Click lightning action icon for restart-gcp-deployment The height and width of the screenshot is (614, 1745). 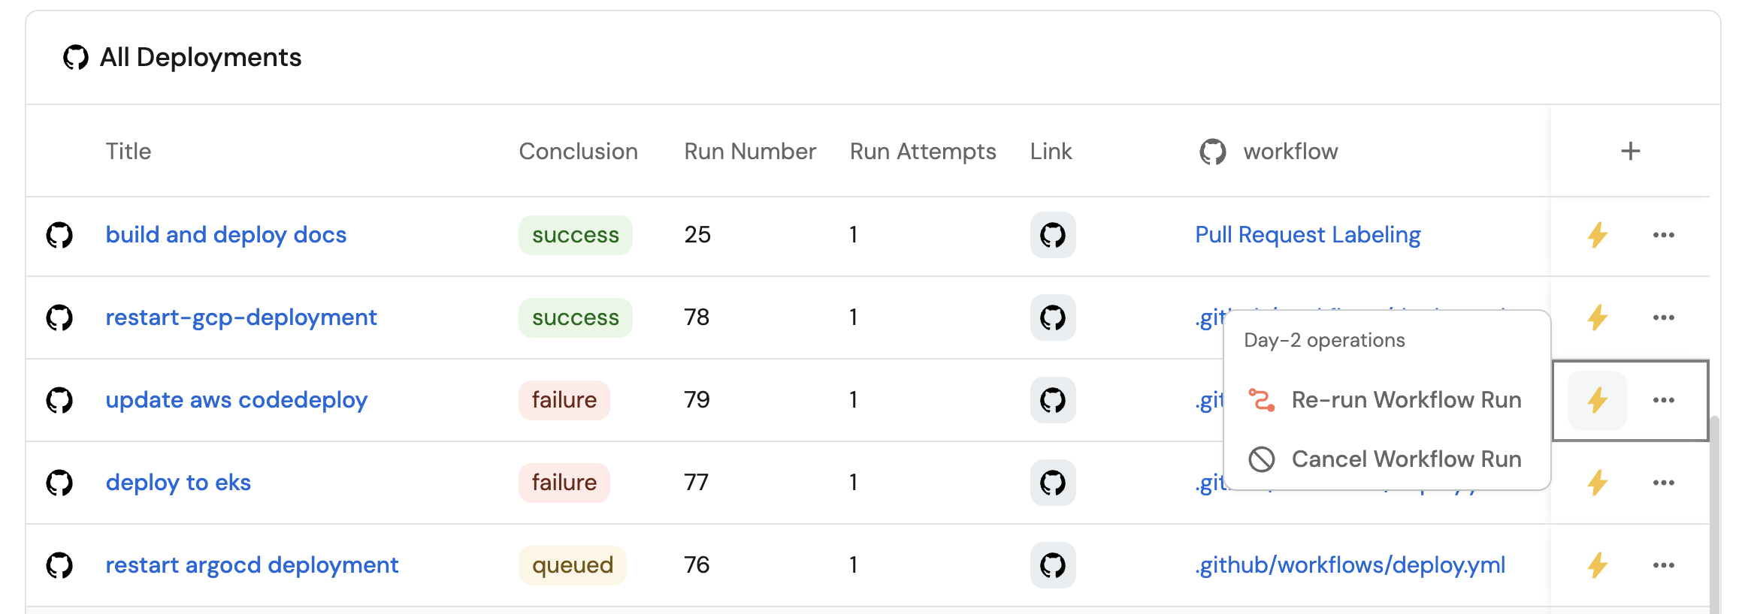coord(1597,318)
